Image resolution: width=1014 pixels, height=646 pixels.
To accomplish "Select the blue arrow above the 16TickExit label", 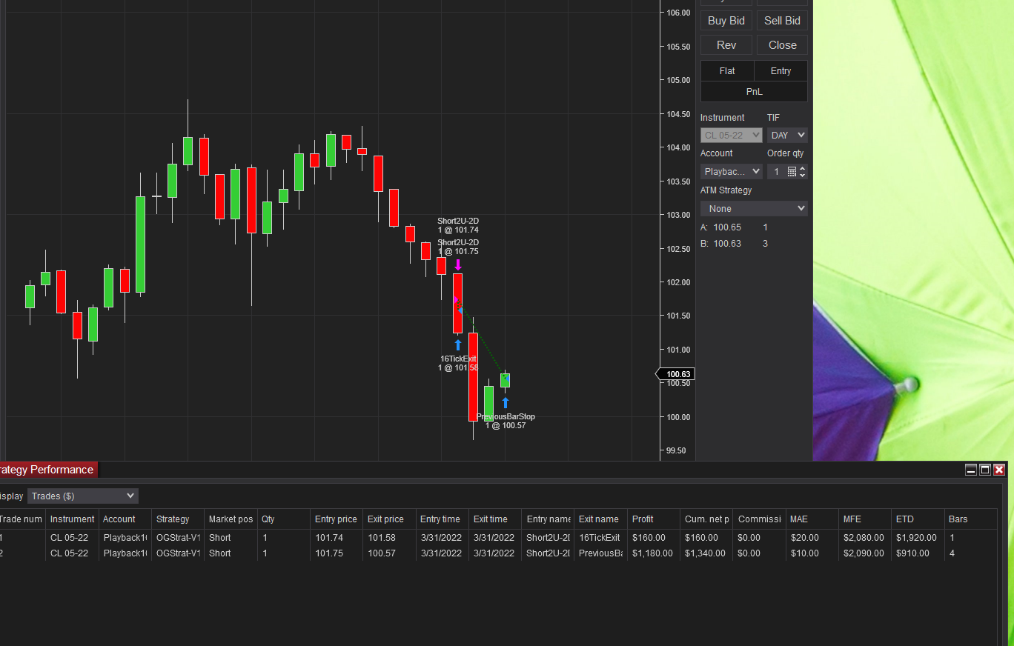I will 458,345.
